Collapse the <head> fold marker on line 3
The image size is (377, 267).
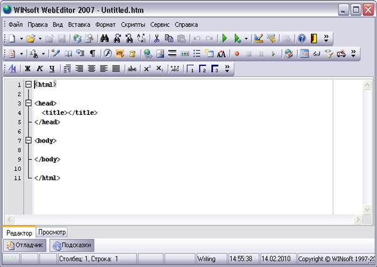[x=28, y=103]
